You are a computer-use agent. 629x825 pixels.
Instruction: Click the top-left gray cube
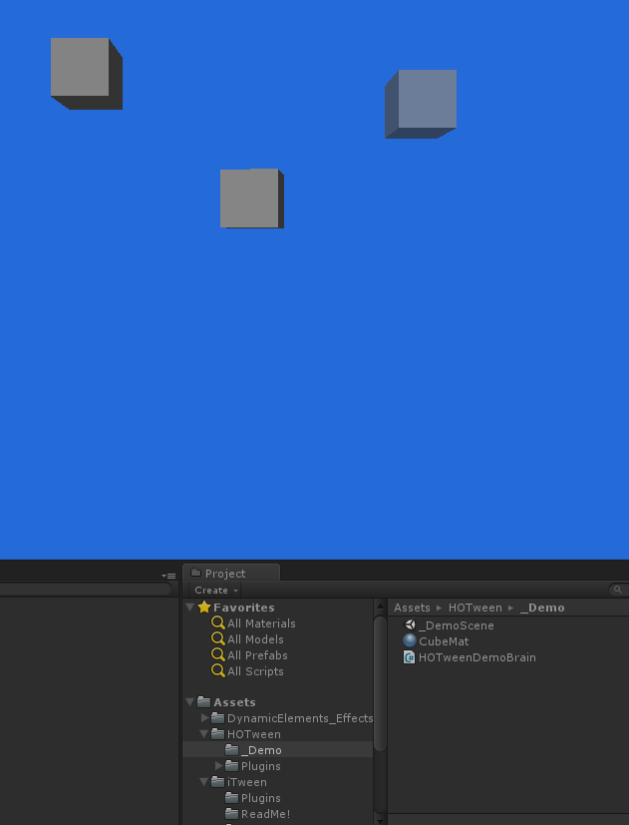point(87,74)
